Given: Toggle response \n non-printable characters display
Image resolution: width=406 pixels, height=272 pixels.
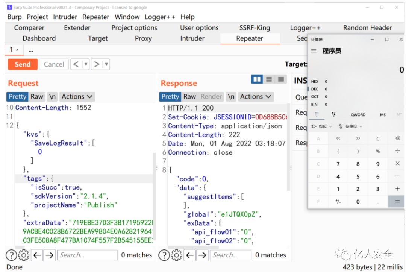Looking at the screenshot, I should tap(231, 97).
